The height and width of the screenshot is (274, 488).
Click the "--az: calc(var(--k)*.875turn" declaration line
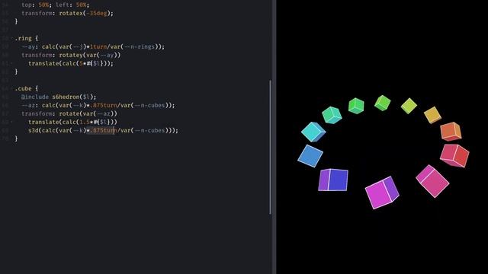(98, 105)
